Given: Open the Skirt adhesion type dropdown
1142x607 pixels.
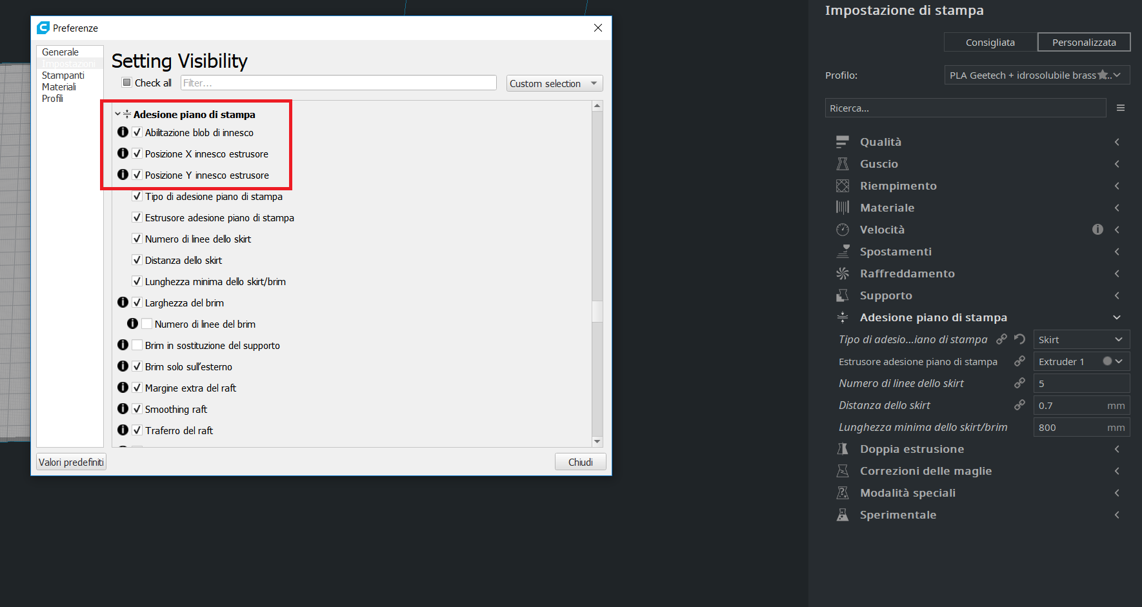Looking at the screenshot, I should tap(1081, 339).
